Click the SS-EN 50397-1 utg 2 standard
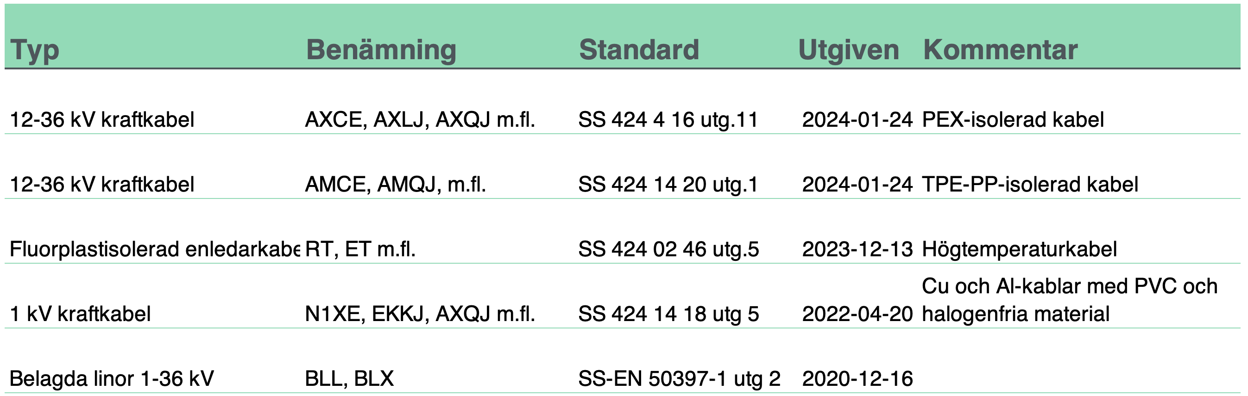This screenshot has width=1248, height=396. 679,378
